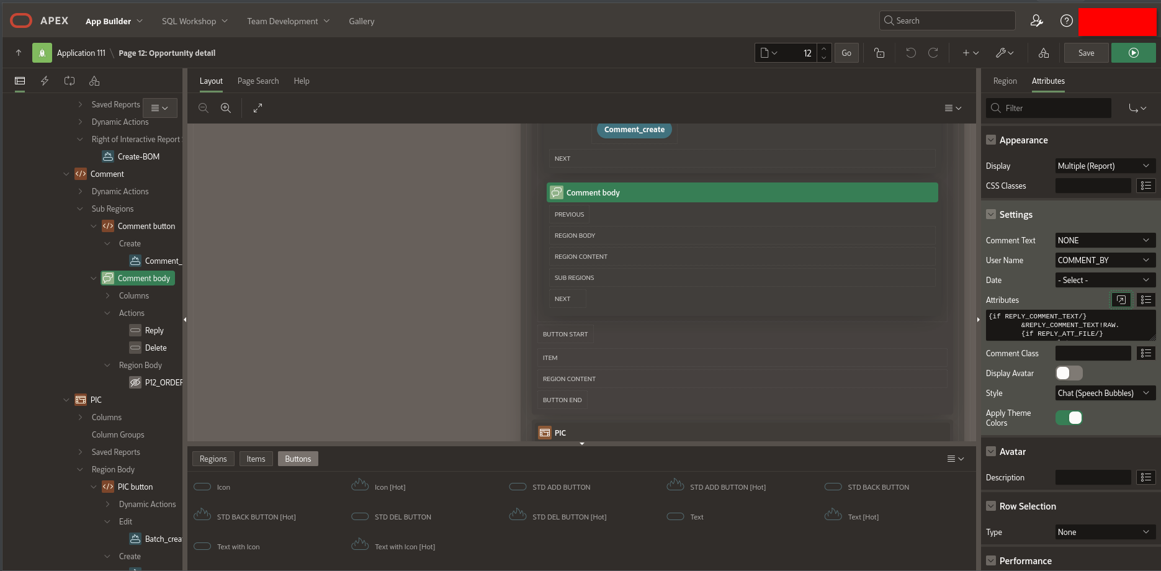Toggle the Display Avatar switch
Image resolution: width=1161 pixels, height=571 pixels.
click(x=1069, y=373)
